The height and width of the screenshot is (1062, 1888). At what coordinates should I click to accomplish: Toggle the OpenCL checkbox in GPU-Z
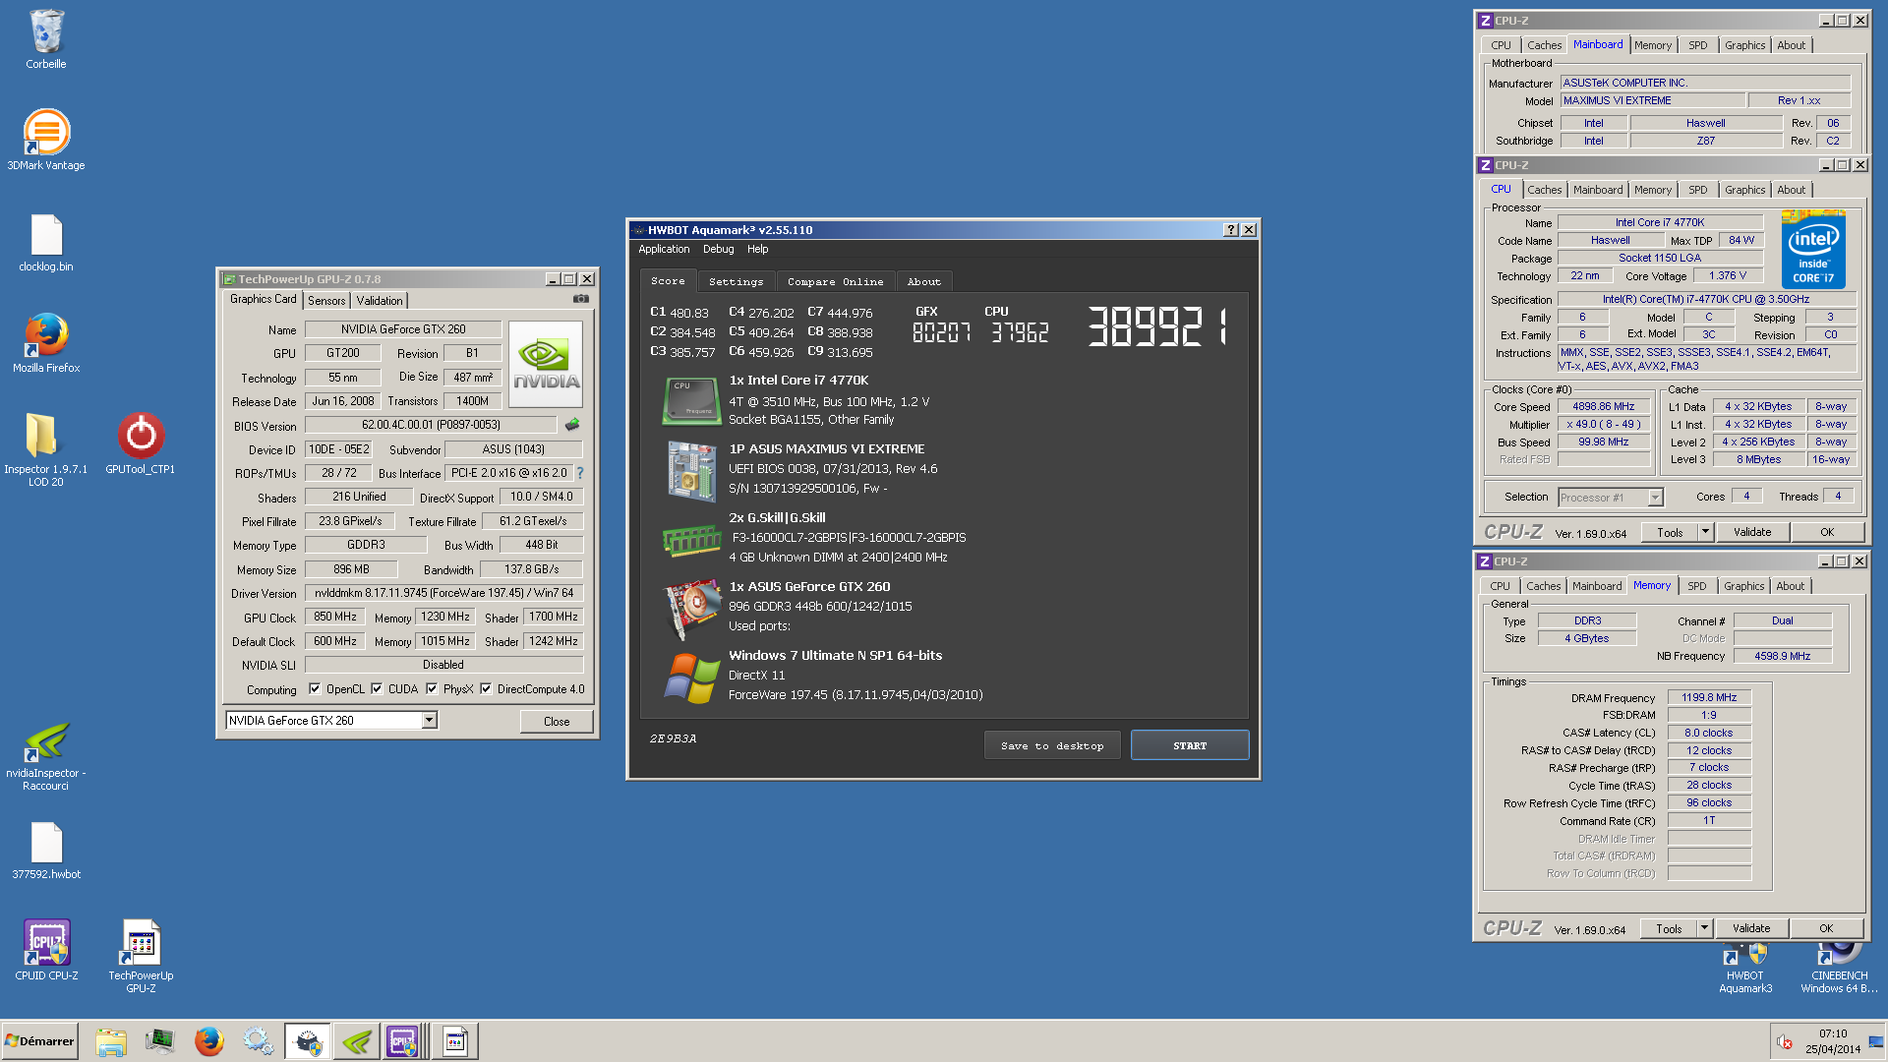click(x=315, y=689)
